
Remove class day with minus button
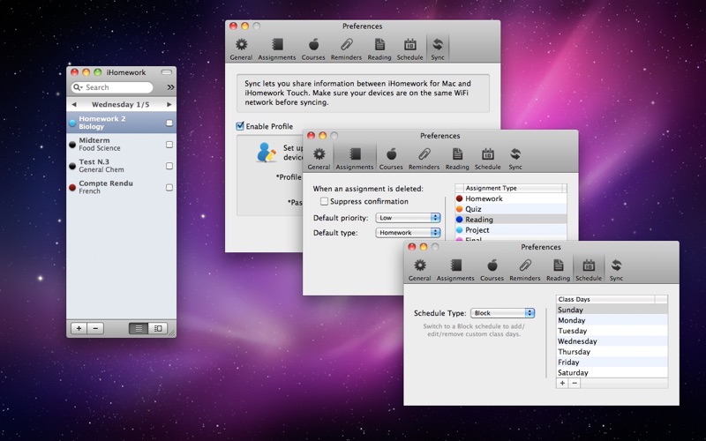click(x=575, y=384)
